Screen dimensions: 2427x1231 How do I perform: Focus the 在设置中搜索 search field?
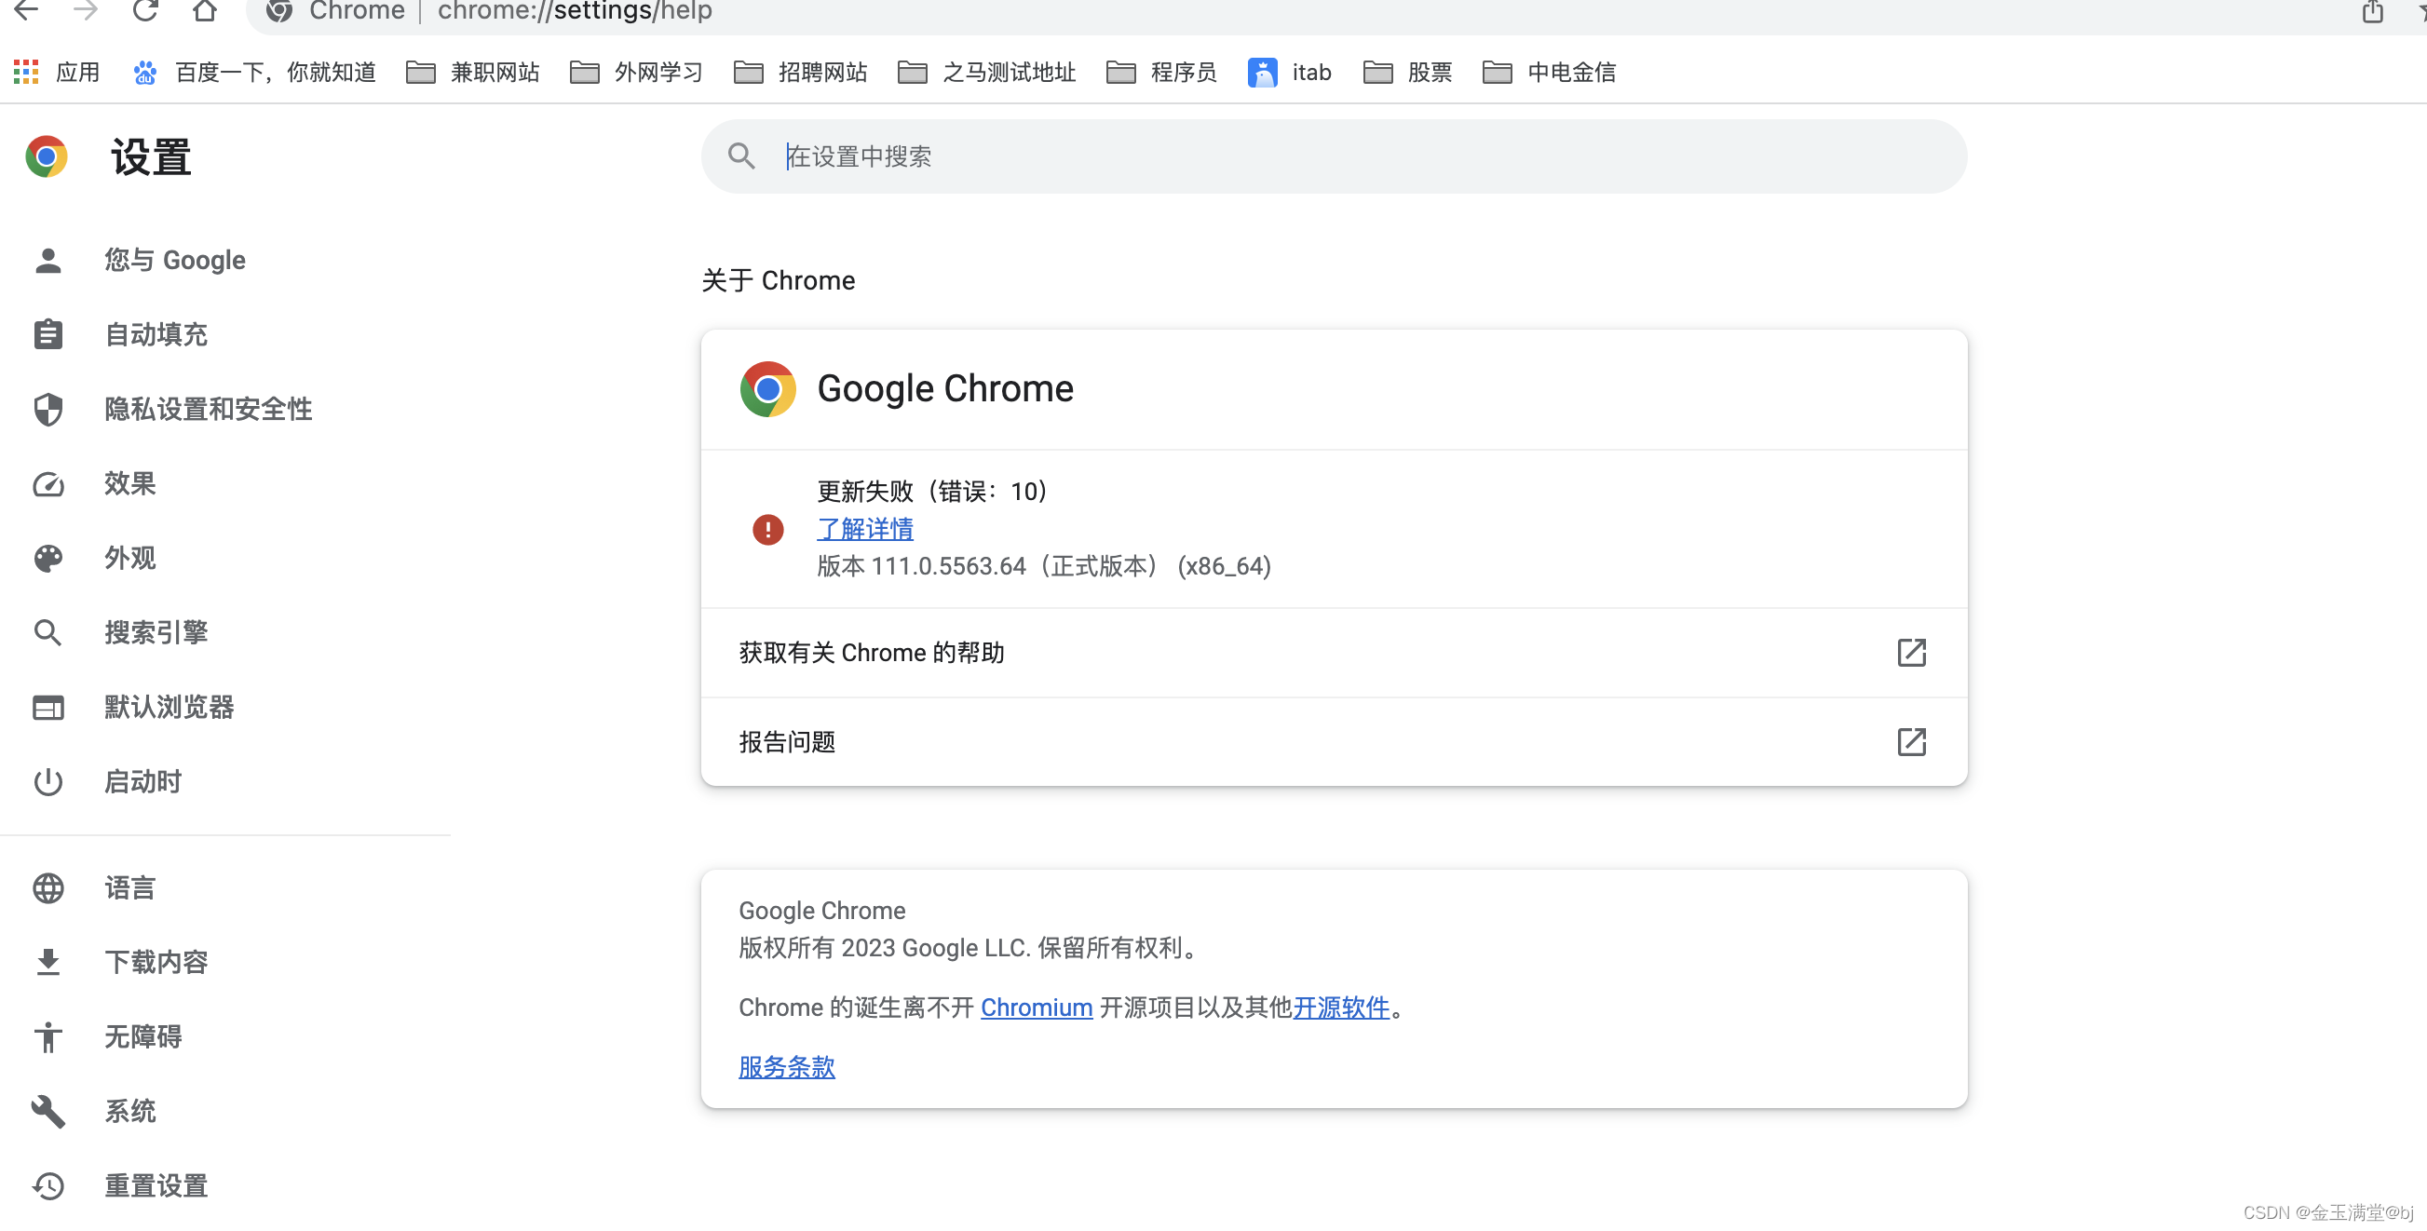pyautogui.click(x=1333, y=156)
